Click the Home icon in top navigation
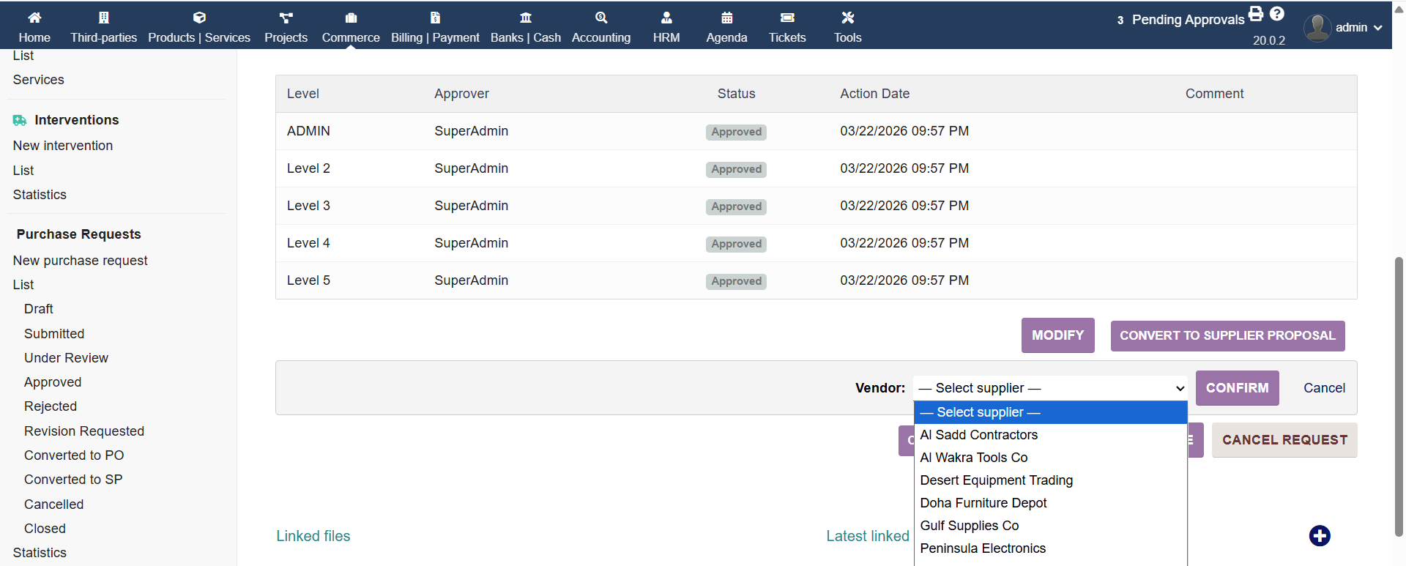 (x=34, y=18)
